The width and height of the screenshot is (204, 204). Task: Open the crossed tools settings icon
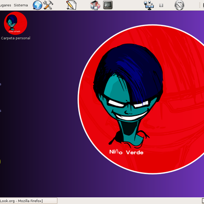48,5
